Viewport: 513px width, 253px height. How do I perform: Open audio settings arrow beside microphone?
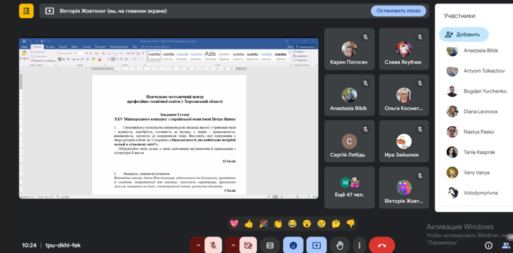198,245
